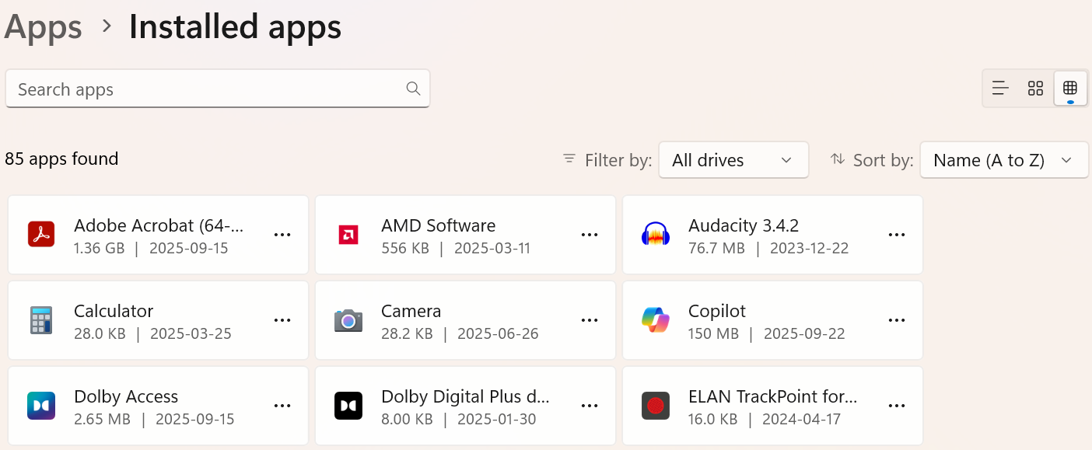
Task: Switch to tile view layout
Action: [x=1035, y=88]
